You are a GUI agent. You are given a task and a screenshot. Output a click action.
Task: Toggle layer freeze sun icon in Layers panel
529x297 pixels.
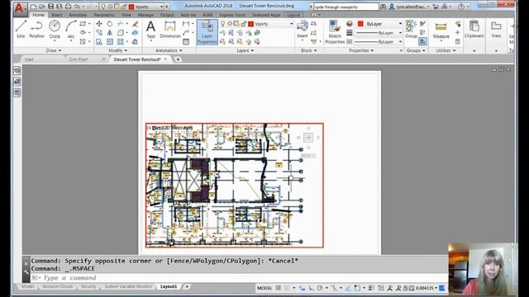pos(230,24)
